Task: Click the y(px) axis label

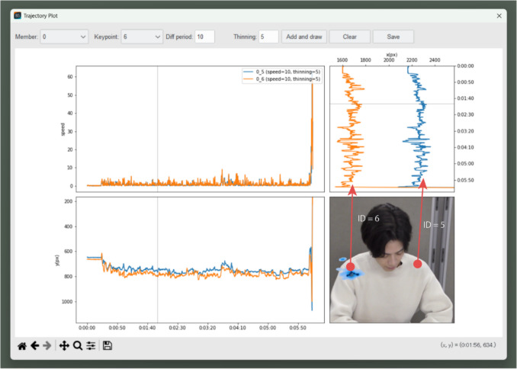Action: pyautogui.click(x=57, y=260)
